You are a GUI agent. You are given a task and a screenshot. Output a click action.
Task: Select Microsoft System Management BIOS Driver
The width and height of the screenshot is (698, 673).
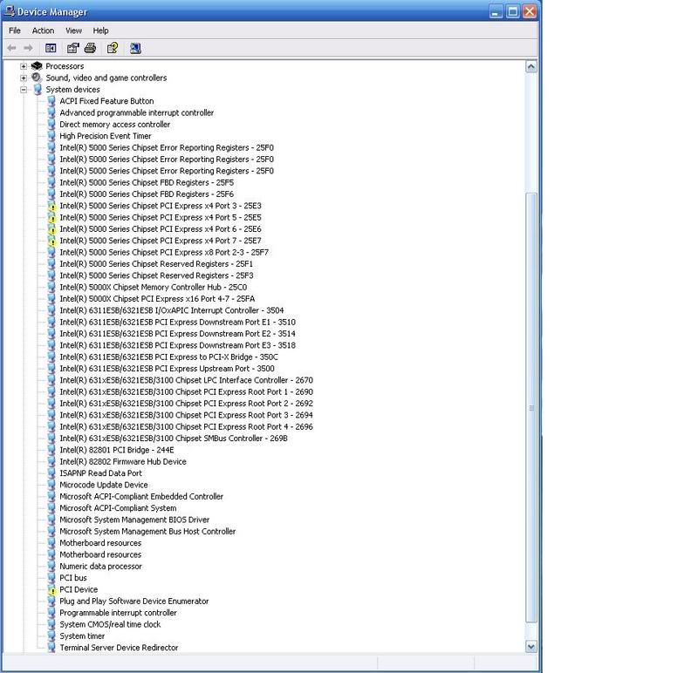pyautogui.click(x=134, y=520)
